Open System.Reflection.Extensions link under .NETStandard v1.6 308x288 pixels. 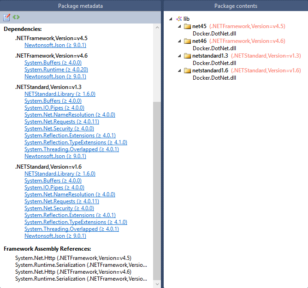coord(70,215)
